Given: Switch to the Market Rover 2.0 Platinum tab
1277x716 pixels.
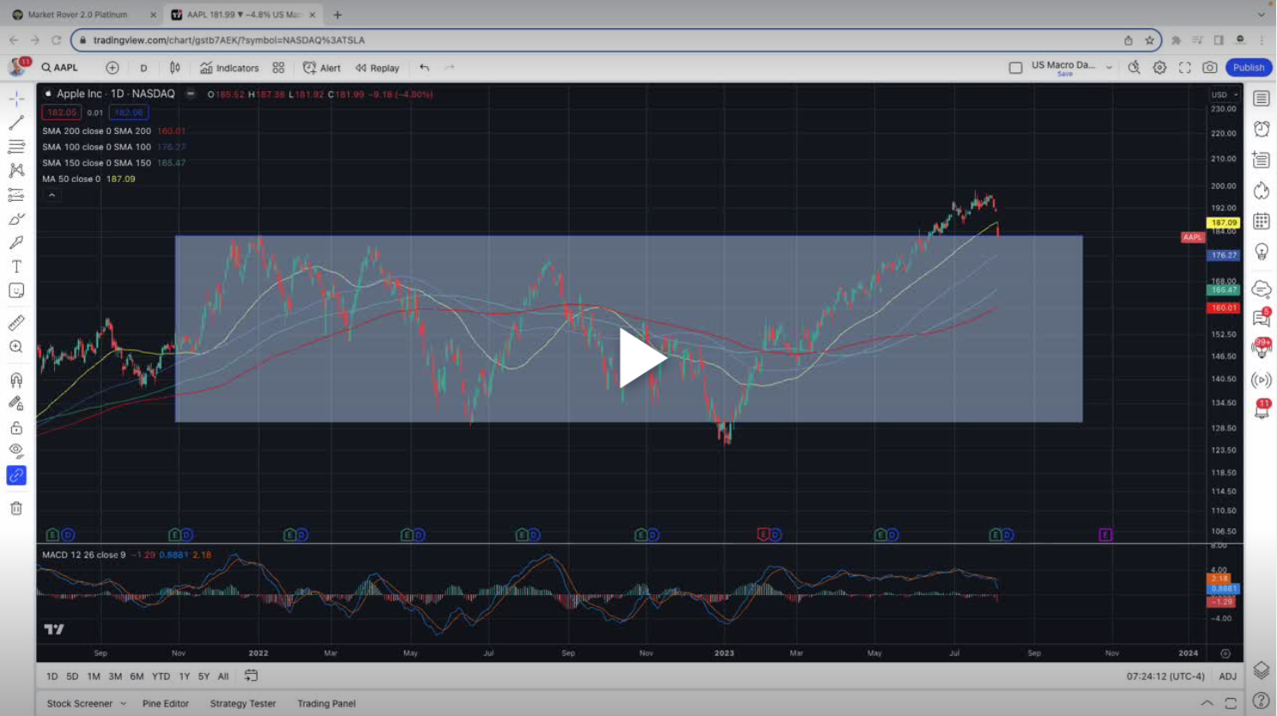Looking at the screenshot, I should tap(77, 14).
